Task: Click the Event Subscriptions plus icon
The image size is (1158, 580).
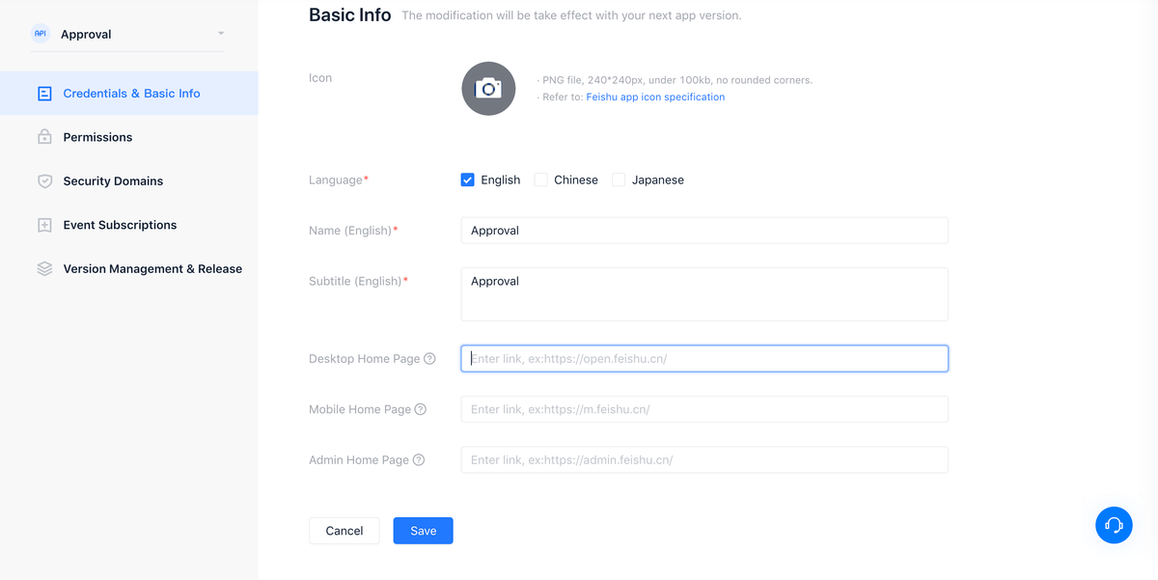Action: click(x=44, y=225)
